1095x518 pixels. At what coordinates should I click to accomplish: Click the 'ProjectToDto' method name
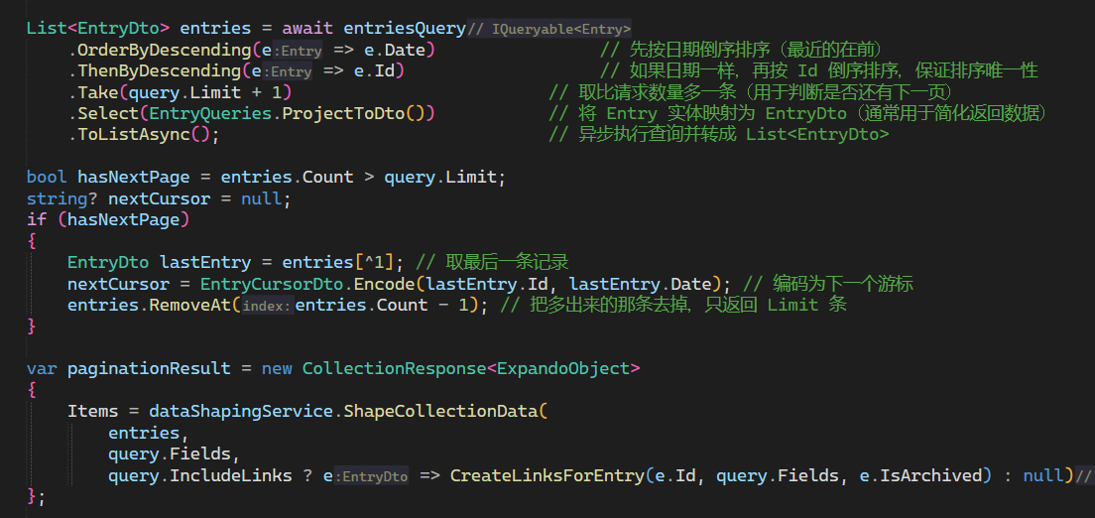[x=343, y=113]
